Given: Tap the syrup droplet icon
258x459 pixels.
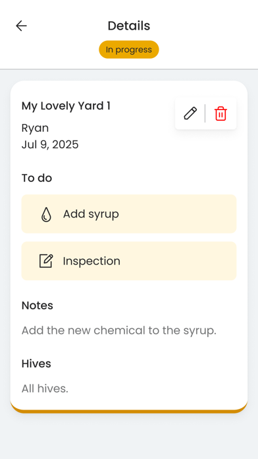Looking at the screenshot, I should coord(46,214).
